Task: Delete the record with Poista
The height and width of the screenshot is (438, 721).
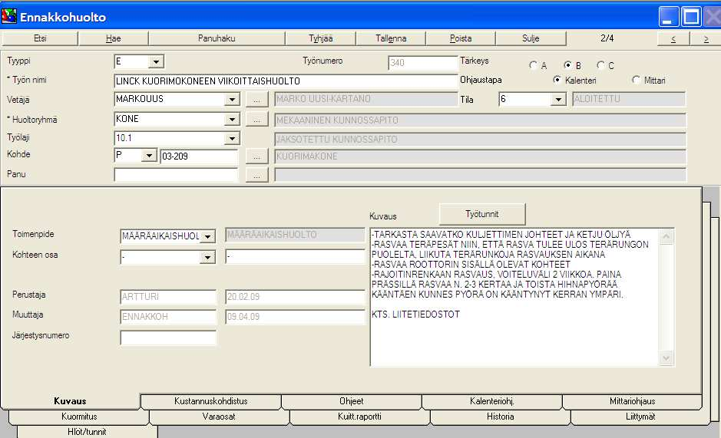Action: tap(461, 38)
